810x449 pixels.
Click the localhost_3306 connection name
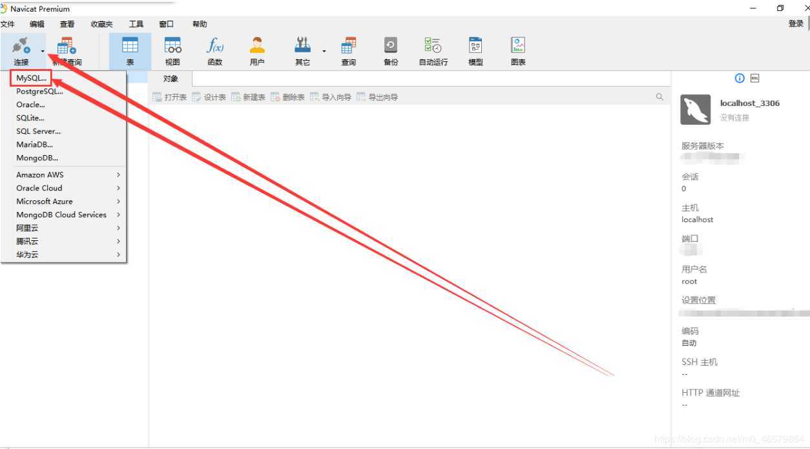(750, 103)
